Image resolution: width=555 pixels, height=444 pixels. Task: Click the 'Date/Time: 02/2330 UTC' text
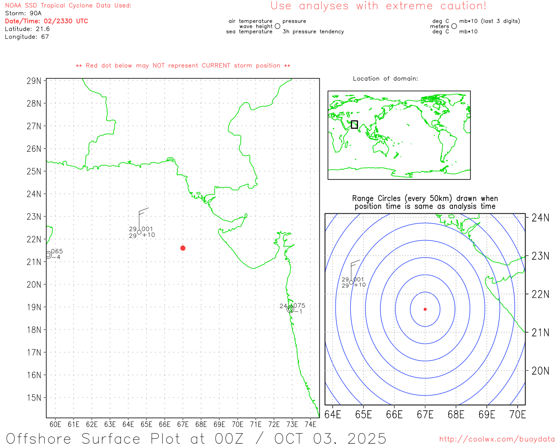point(46,21)
